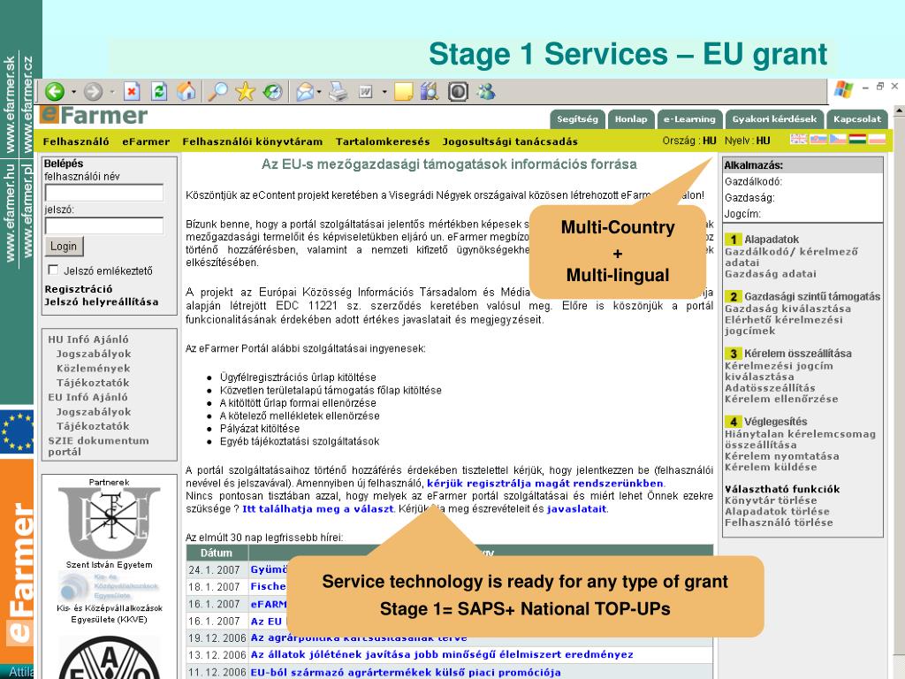Open Search with the magnifying glass icon
Screen dimensions: 905x679
coord(217,91)
